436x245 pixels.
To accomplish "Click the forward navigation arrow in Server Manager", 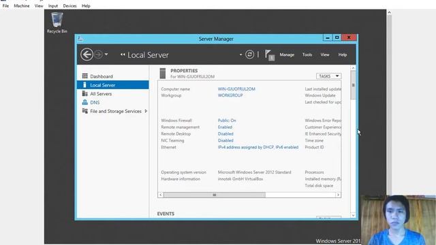I will 98,54.
